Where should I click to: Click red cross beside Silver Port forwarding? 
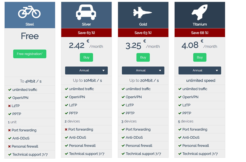coord(66,129)
